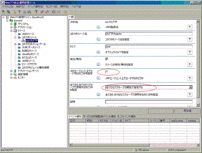202x153 pixels.
Task: Enable the JMXエージェント上でロード checkbox
Action: tap(107, 72)
